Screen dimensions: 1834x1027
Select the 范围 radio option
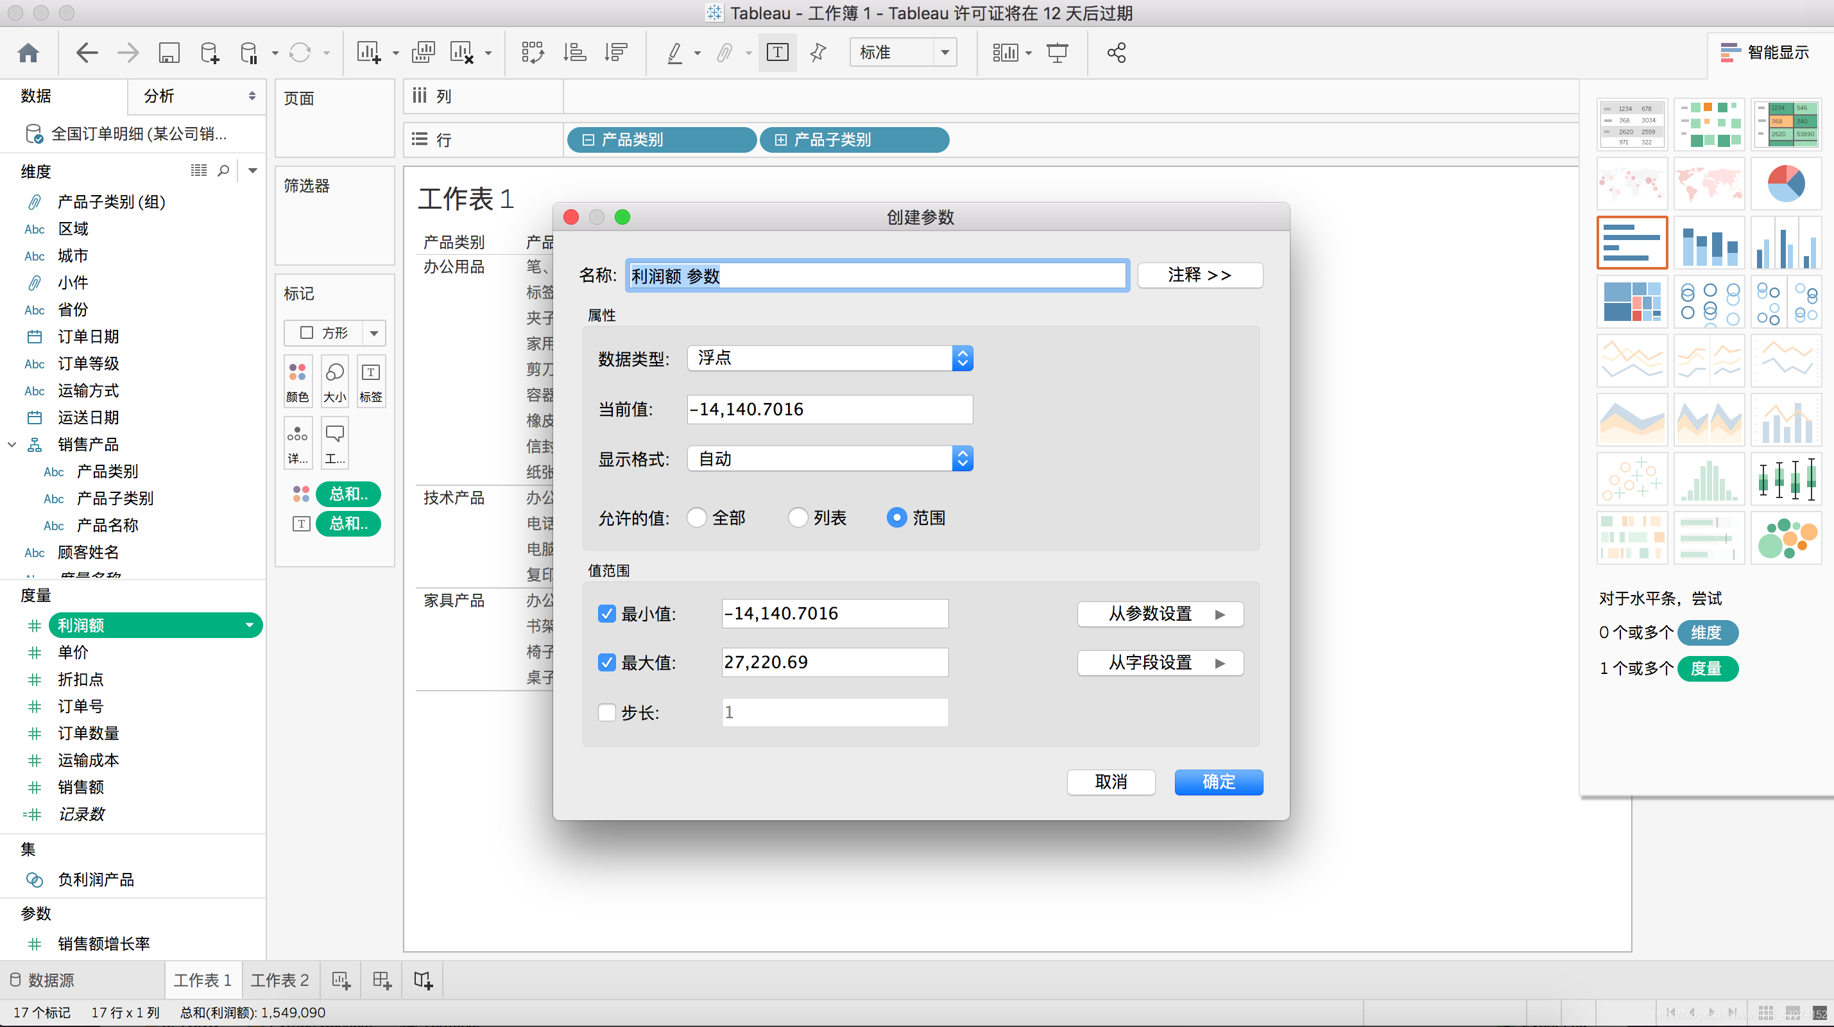pos(897,518)
